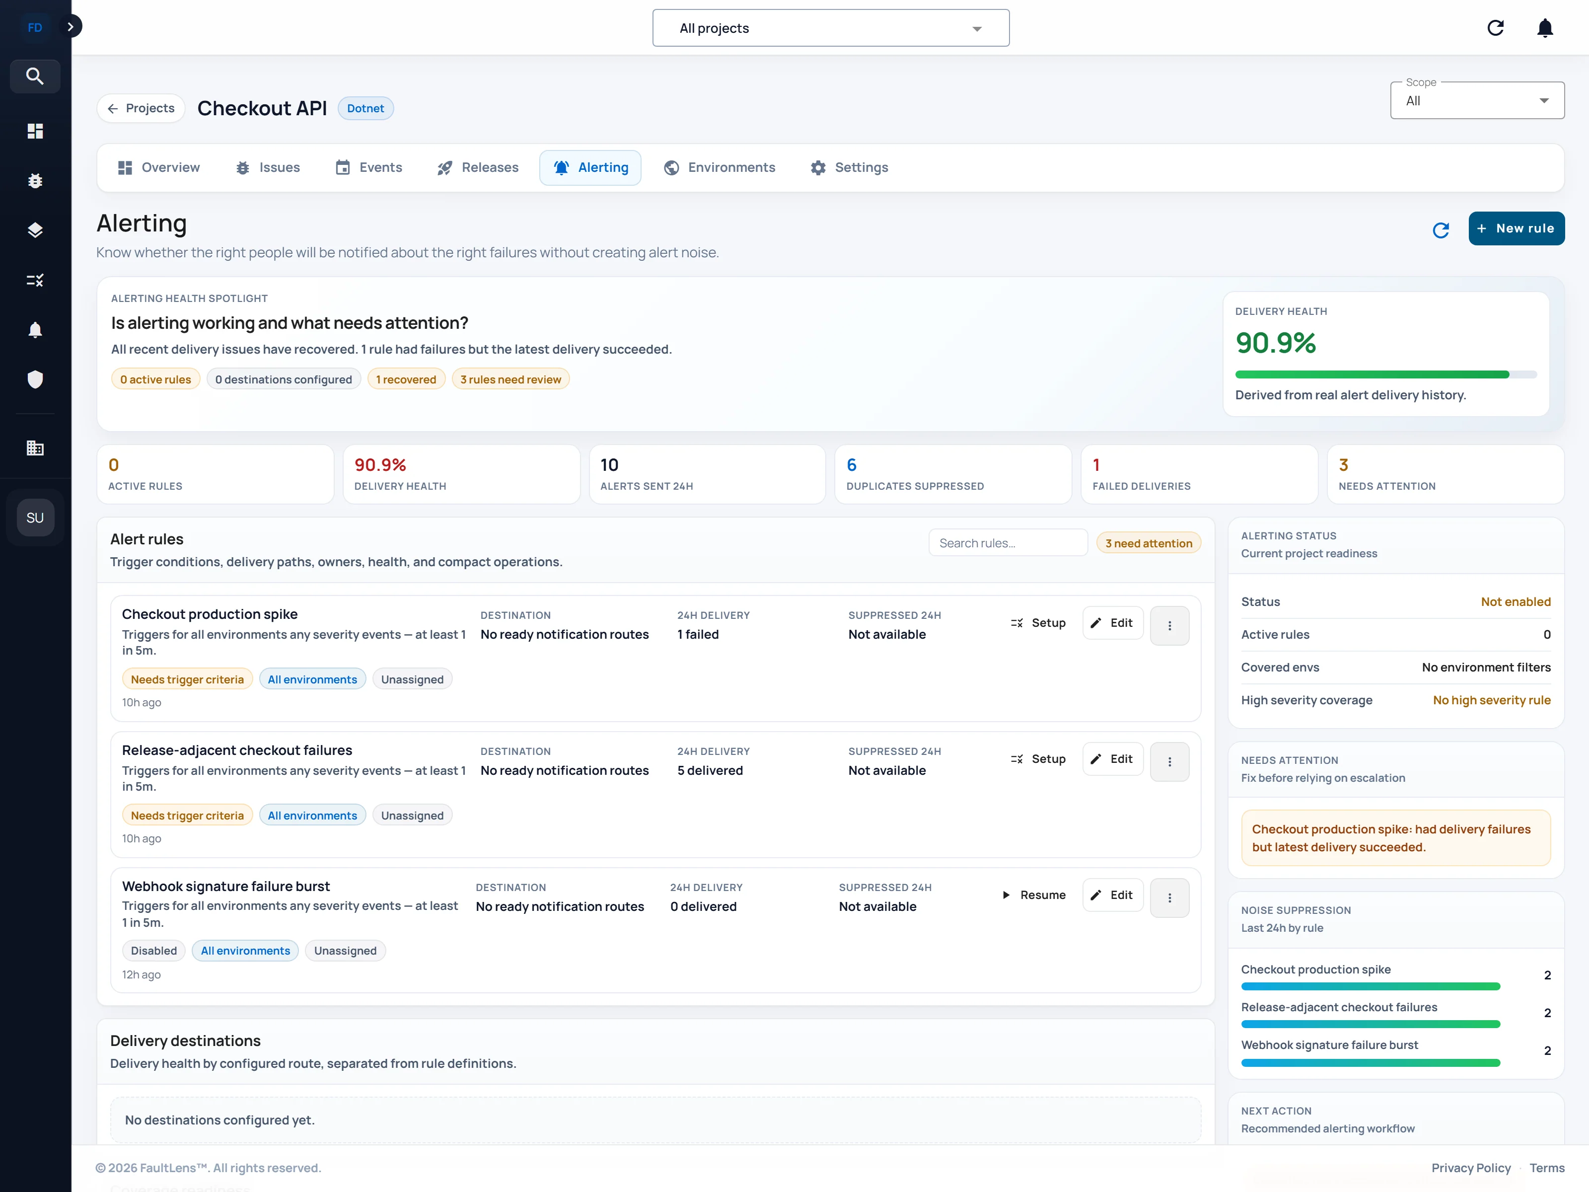
Task: Open the rules checklist icon in sidebar
Action: (34, 280)
